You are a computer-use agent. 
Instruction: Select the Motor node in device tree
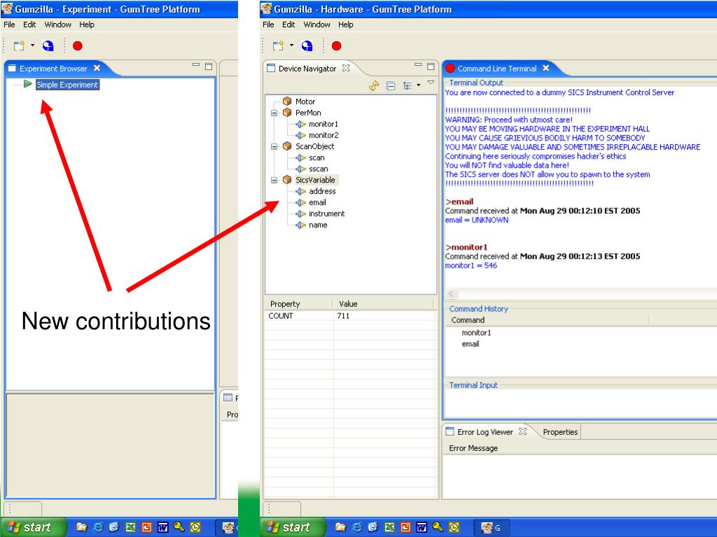click(305, 101)
